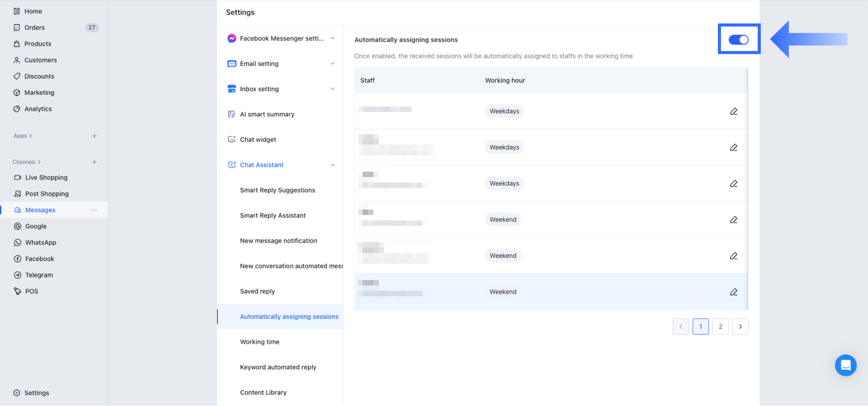
Task: Click the next page arrow button
Action: (x=740, y=326)
